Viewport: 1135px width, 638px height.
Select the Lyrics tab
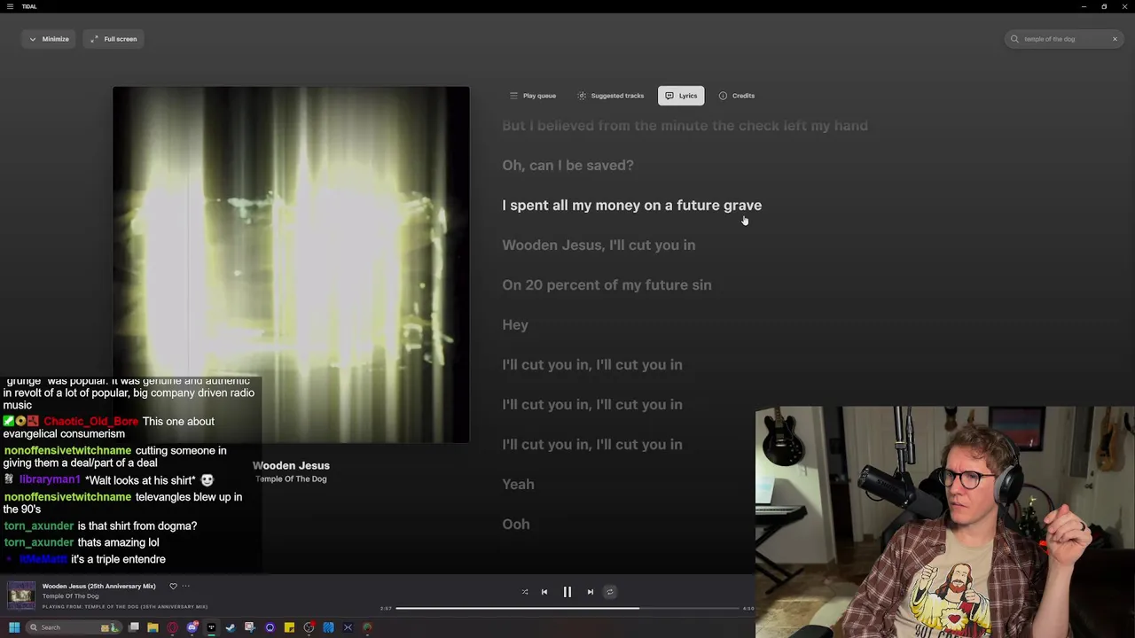coord(681,96)
